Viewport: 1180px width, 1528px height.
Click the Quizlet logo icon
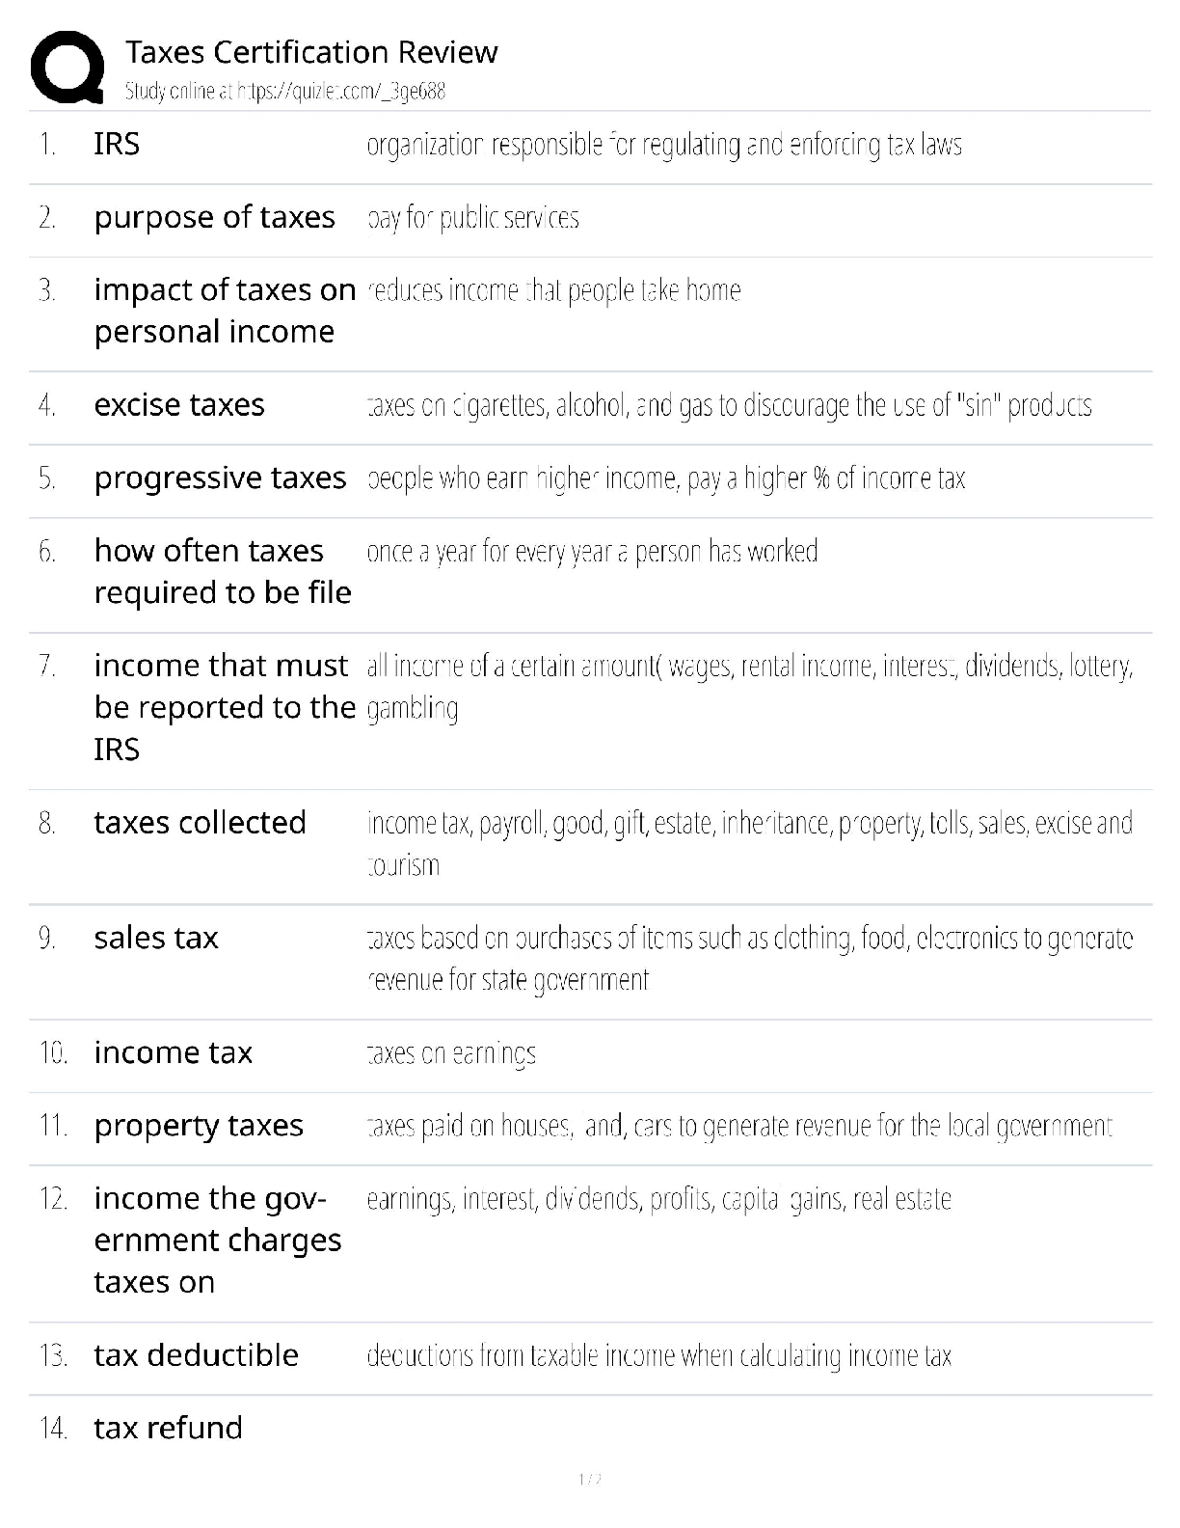point(67,67)
